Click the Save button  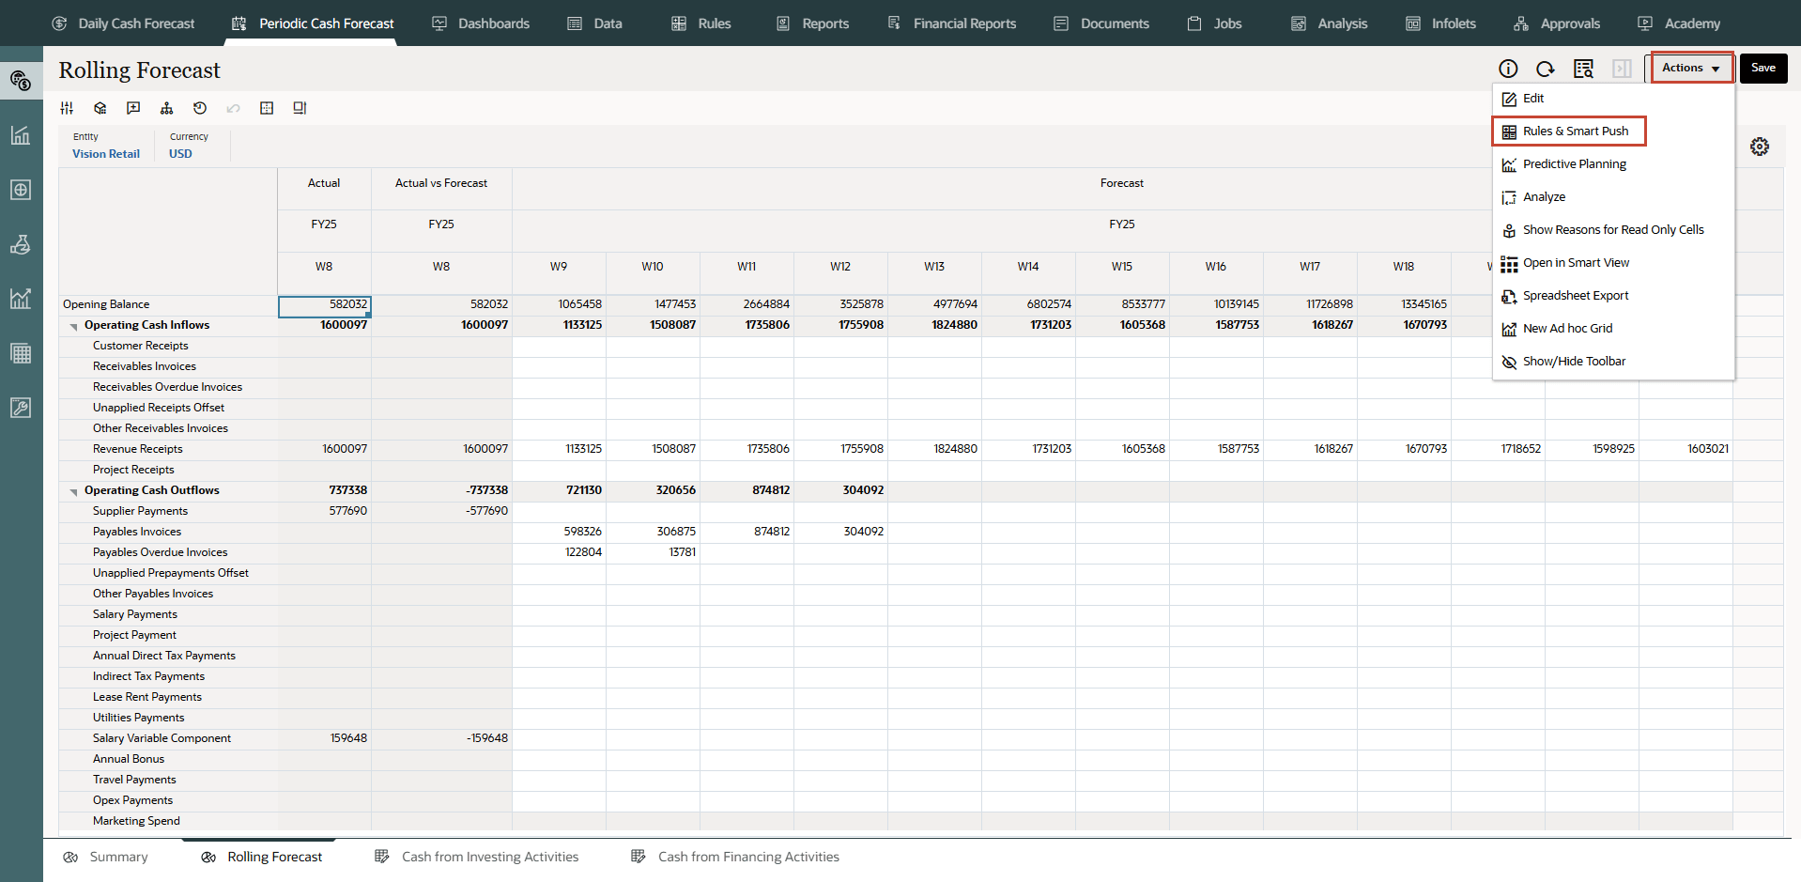click(1763, 68)
